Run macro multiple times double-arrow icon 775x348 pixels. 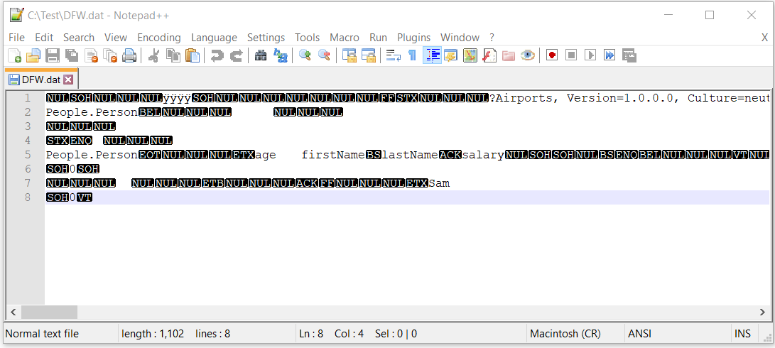pyautogui.click(x=609, y=55)
